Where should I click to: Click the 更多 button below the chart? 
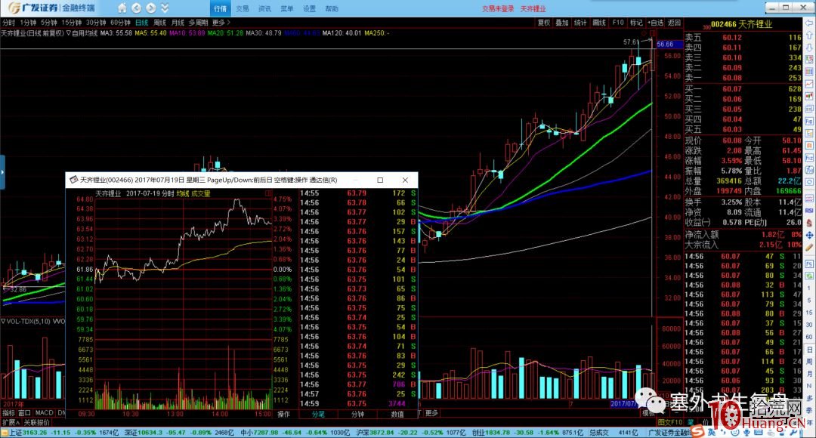coord(432,413)
